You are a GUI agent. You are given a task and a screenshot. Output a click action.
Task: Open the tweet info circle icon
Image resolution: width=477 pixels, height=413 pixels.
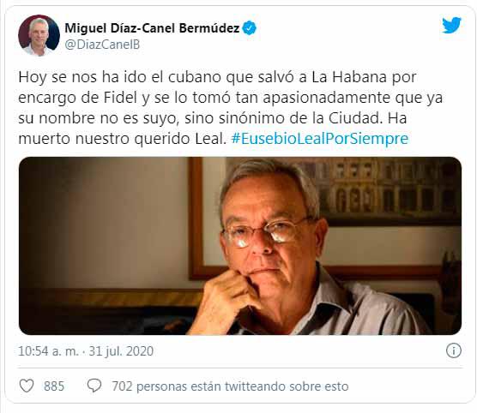[454, 350]
